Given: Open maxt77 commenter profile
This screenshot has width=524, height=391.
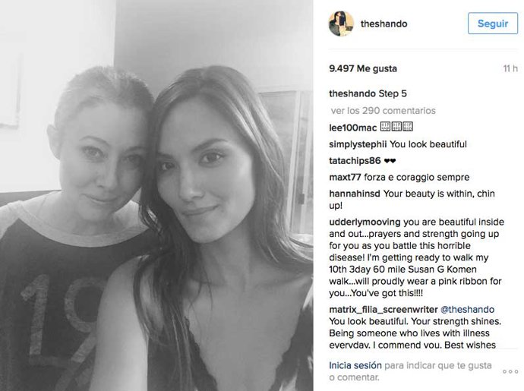Looking at the screenshot, I should click(x=345, y=177).
